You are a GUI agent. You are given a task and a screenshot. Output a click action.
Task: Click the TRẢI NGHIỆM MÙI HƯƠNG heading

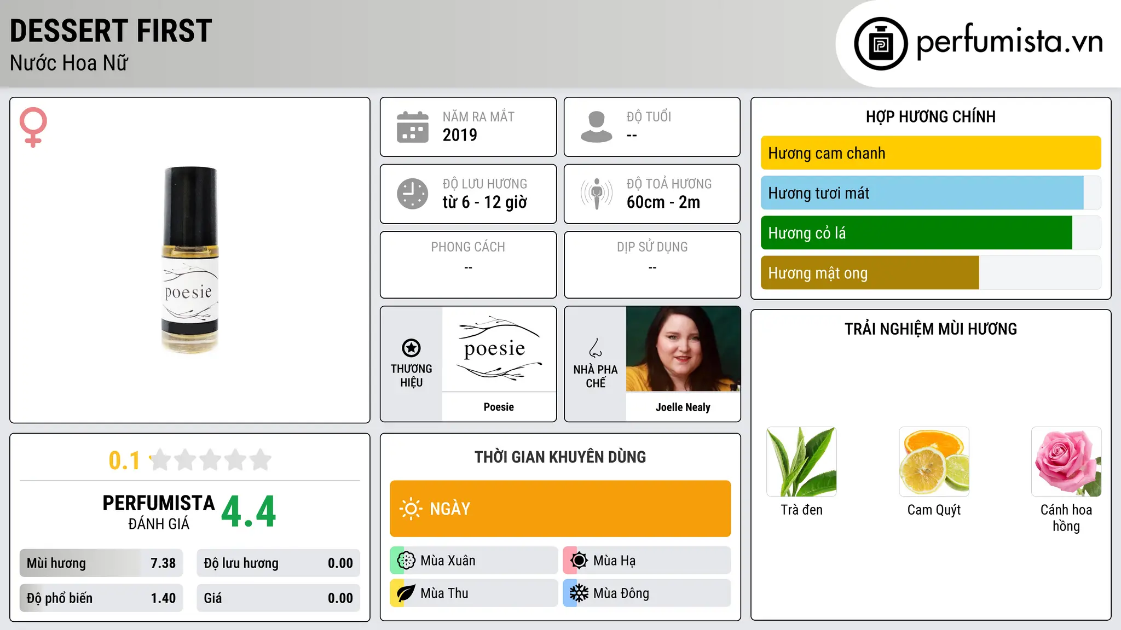coord(931,329)
